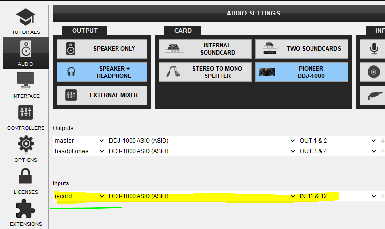The width and height of the screenshot is (385, 229).
Task: Open the OUT 3 & 4 channel dropdown
Action: [338, 151]
